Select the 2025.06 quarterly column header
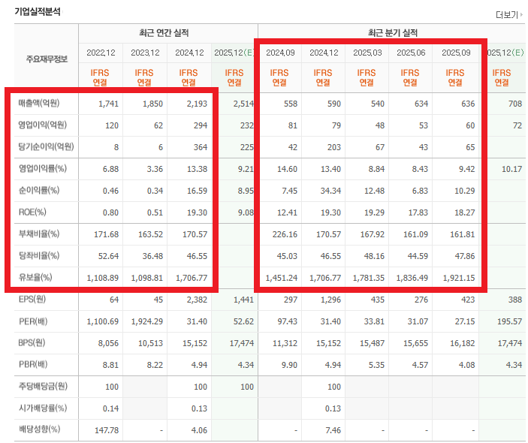This screenshot has width=528, height=443. (411, 53)
